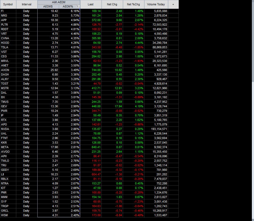Sort by the Net Chg column header
This screenshot has height=221, width=254.
112,4
